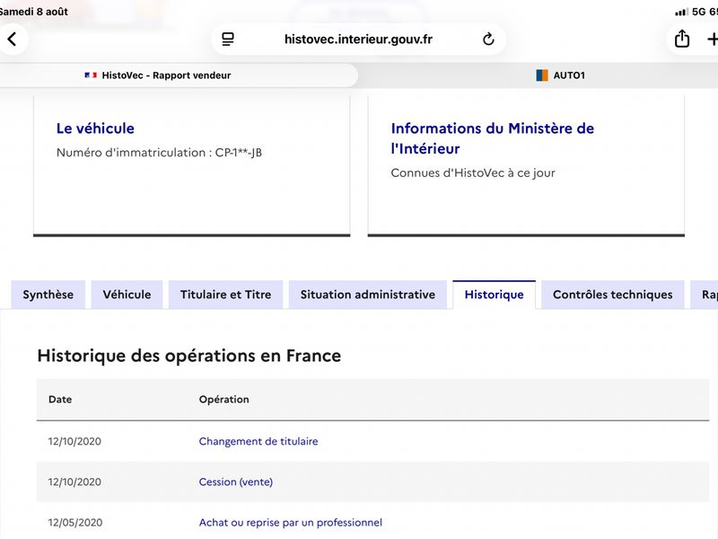Open the Contrôles techniques tab
The height and width of the screenshot is (539, 718).
(613, 295)
